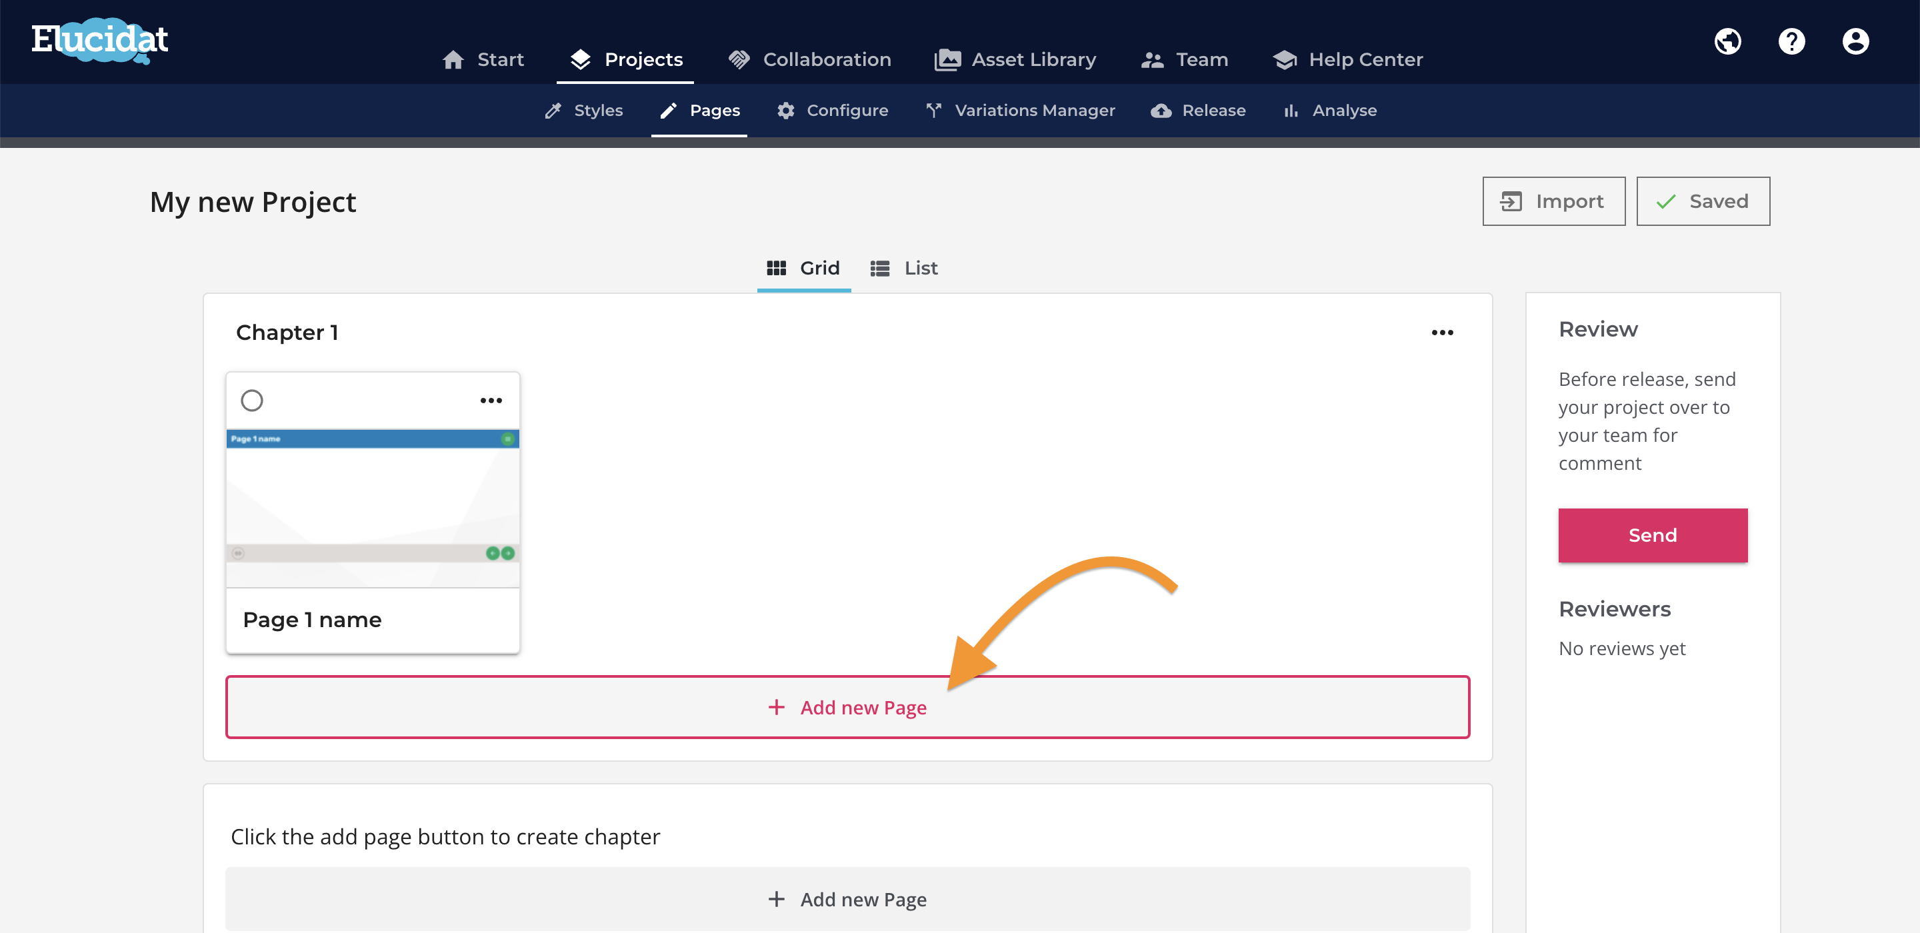Open Chapter 1 more options menu
This screenshot has width=1920, height=933.
coord(1441,333)
